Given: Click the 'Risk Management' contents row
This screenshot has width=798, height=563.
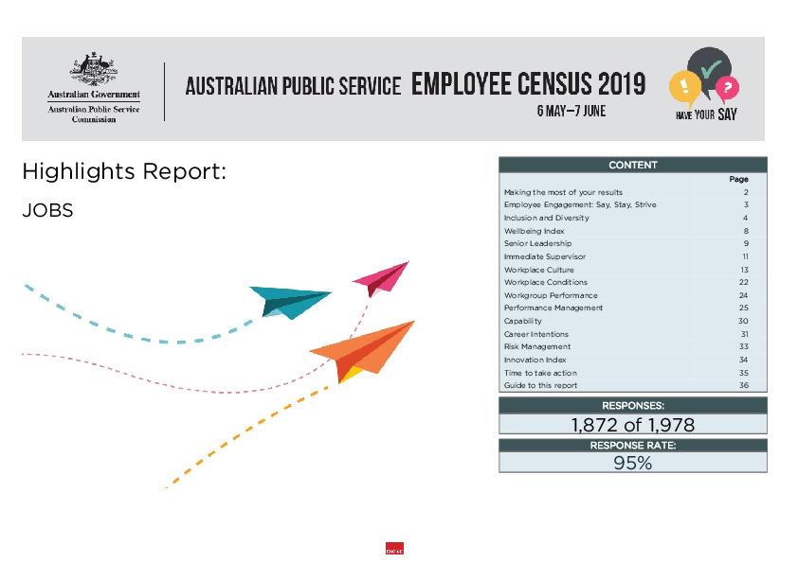Looking at the screenshot, I should pyautogui.click(x=632, y=346).
